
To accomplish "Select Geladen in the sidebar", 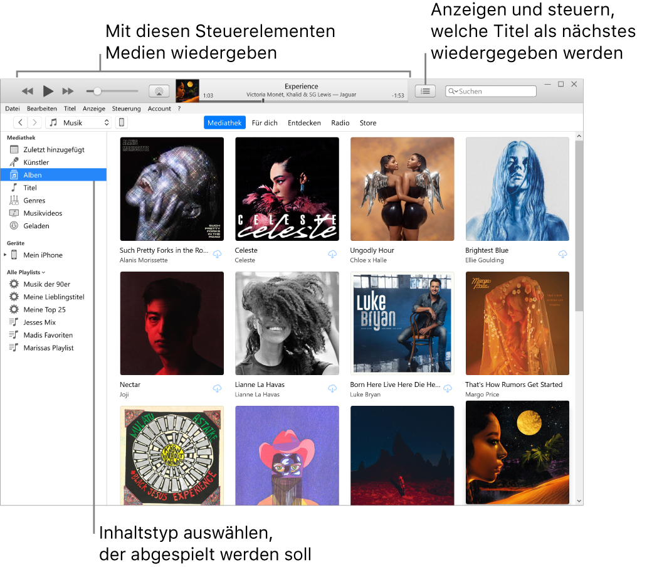I will [53, 226].
